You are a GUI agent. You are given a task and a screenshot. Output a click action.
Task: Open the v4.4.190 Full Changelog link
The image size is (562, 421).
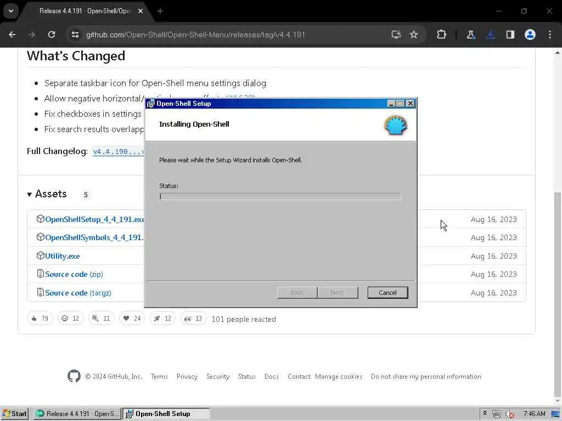click(x=119, y=152)
